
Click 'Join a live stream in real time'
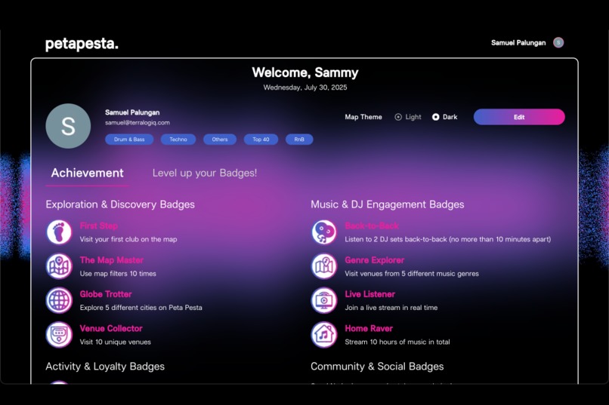tap(391, 308)
